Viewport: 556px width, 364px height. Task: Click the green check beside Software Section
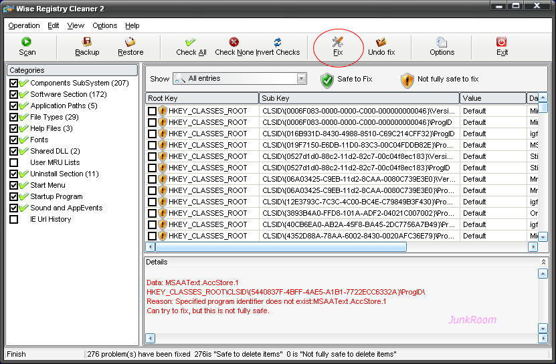pos(24,95)
